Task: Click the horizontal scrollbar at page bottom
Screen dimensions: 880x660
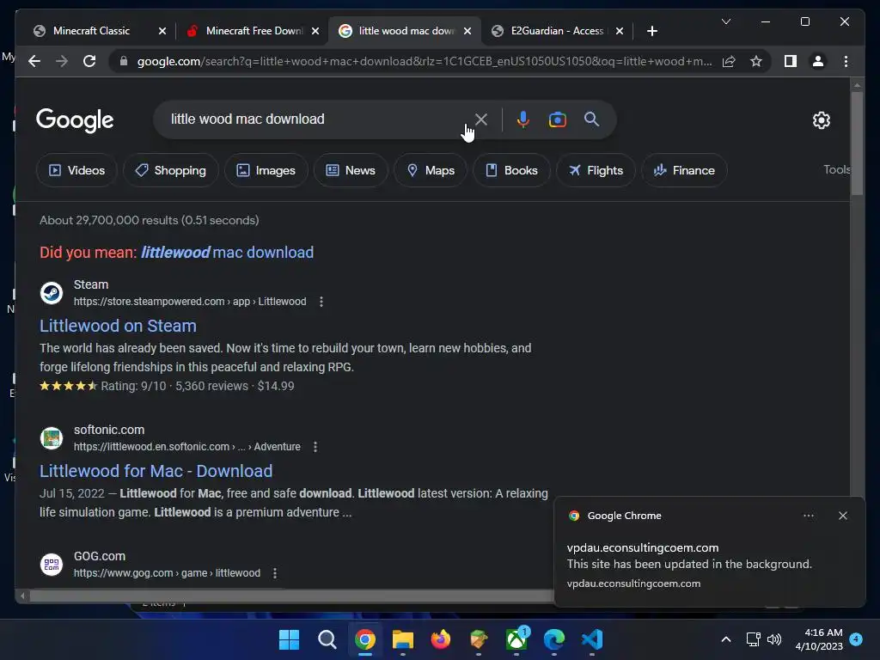Action: click(x=292, y=596)
